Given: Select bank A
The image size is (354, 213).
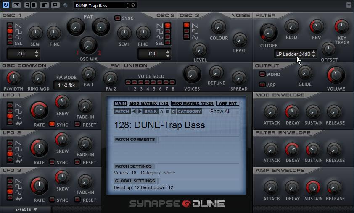Looking at the screenshot, I should (161, 111).
